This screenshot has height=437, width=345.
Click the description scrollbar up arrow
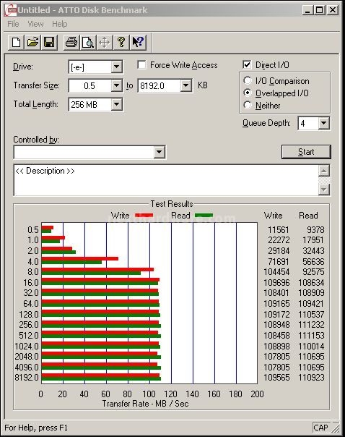coord(324,171)
